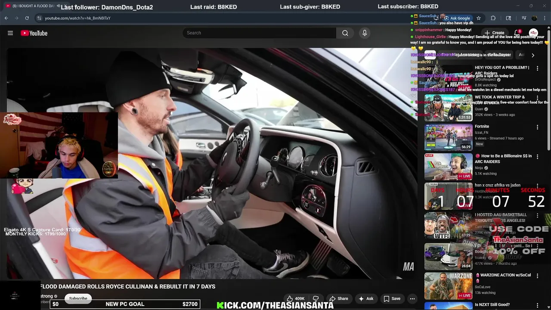The height and width of the screenshot is (310, 551).
Task: Click the Ask sparkle button
Action: [x=365, y=298]
